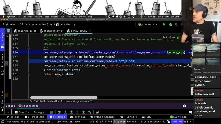221x124 pixels.
Task: Step into with the debug toolbar icon
Action: (65, 112)
